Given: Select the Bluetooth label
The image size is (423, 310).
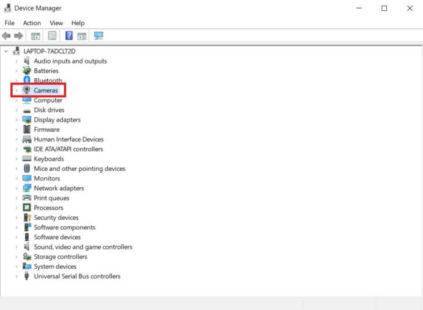Looking at the screenshot, I should pyautogui.click(x=48, y=81).
